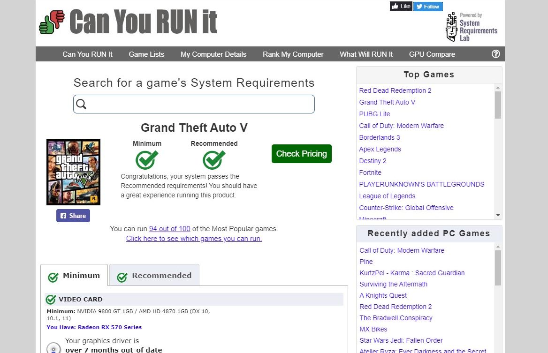The height and width of the screenshot is (353, 548).
Task: Click the 'Recently added PC Games' heading
Action: point(429,233)
